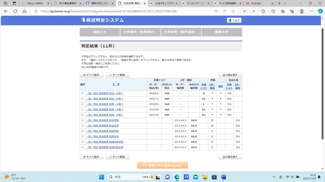
Task: Check the 政治全学 row checkbox
Action: (x=83, y=125)
